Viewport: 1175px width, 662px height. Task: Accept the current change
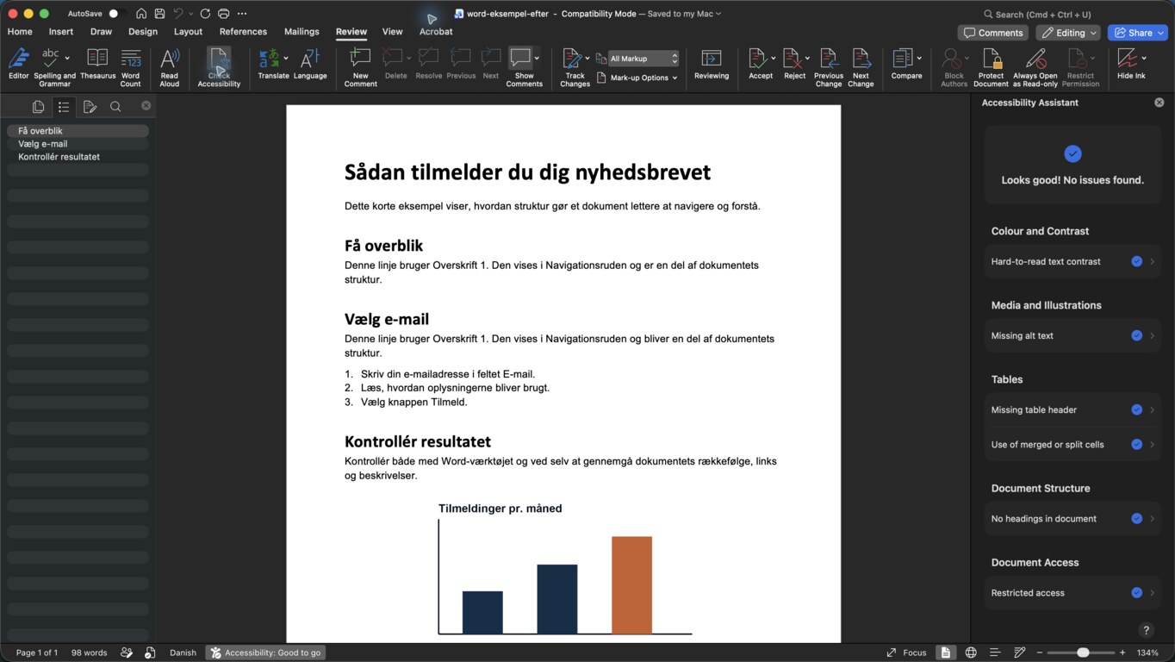758,65
